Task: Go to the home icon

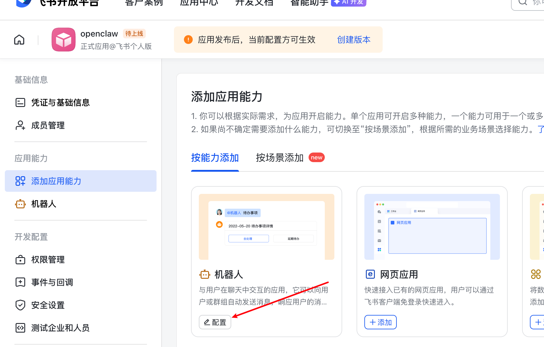Action: 19,40
